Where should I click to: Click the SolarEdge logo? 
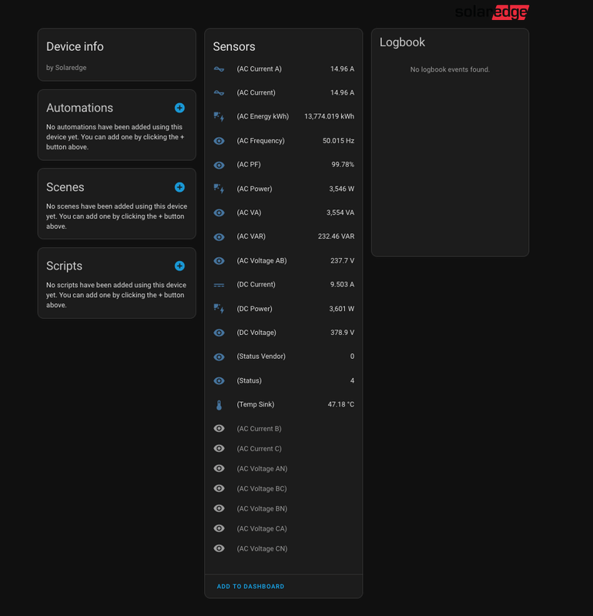tap(491, 12)
